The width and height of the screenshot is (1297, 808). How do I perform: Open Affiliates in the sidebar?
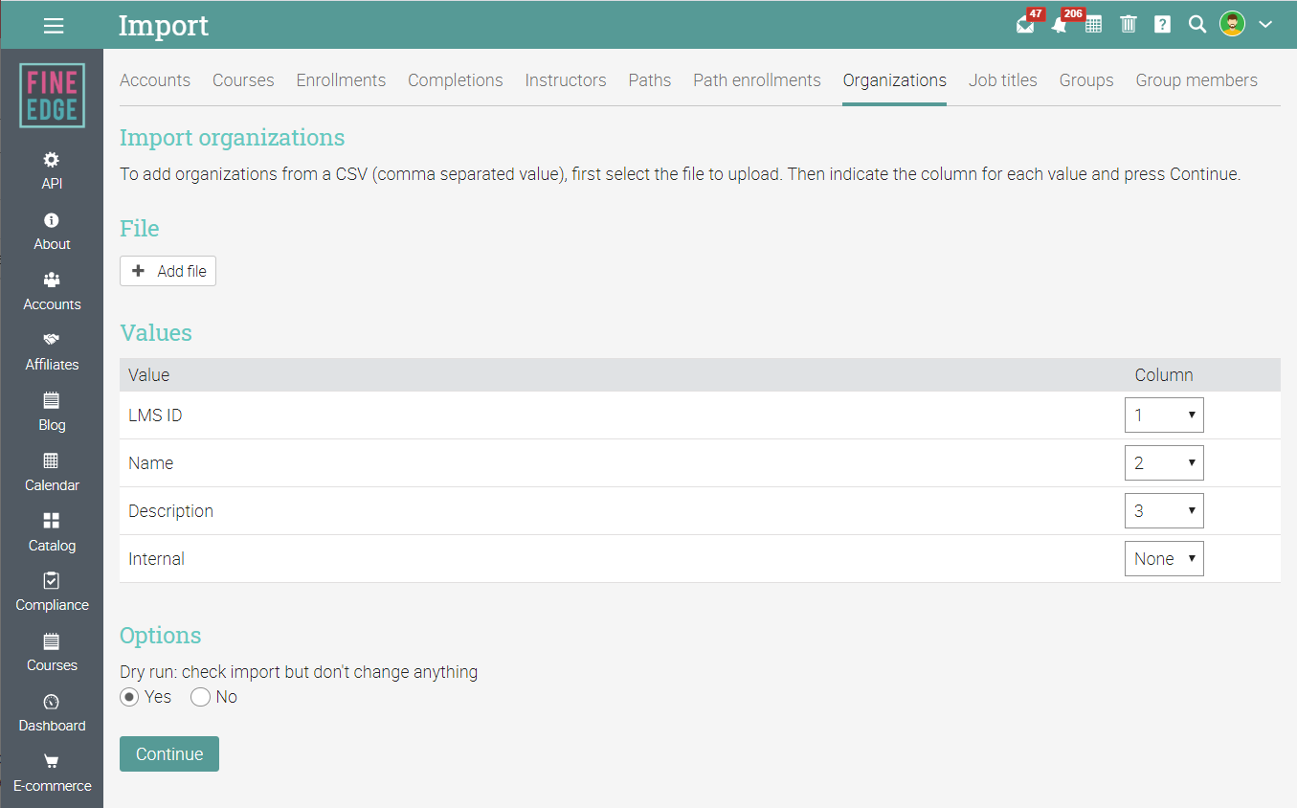coord(52,351)
